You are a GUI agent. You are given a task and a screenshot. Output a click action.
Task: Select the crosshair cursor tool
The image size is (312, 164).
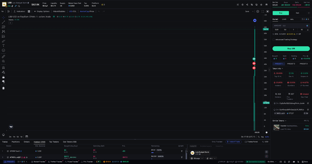point(3,17)
